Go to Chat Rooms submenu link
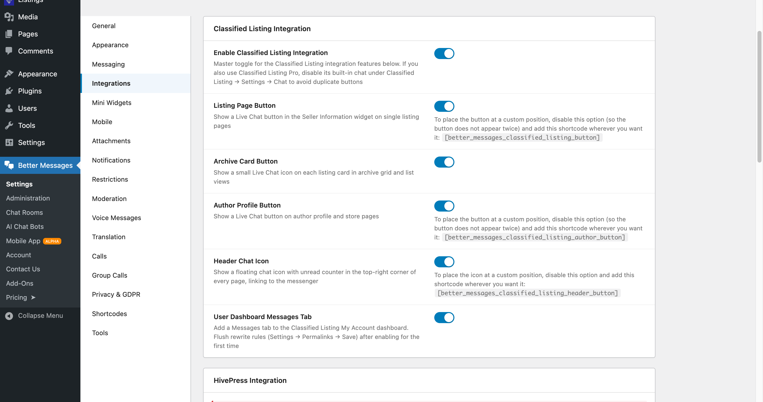Image resolution: width=763 pixels, height=402 pixels. point(24,212)
